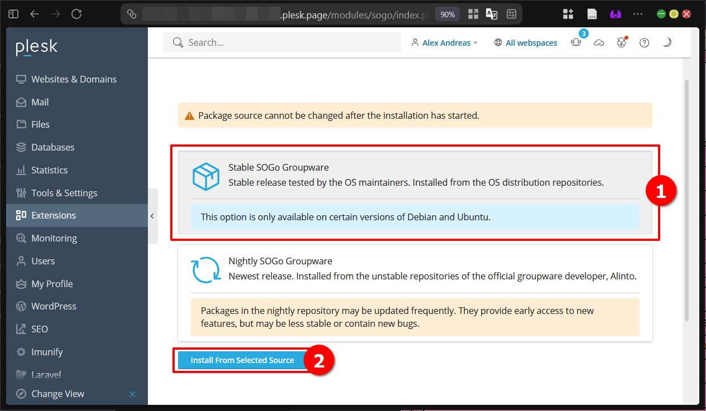Open the browser document/notes icon

(x=592, y=14)
